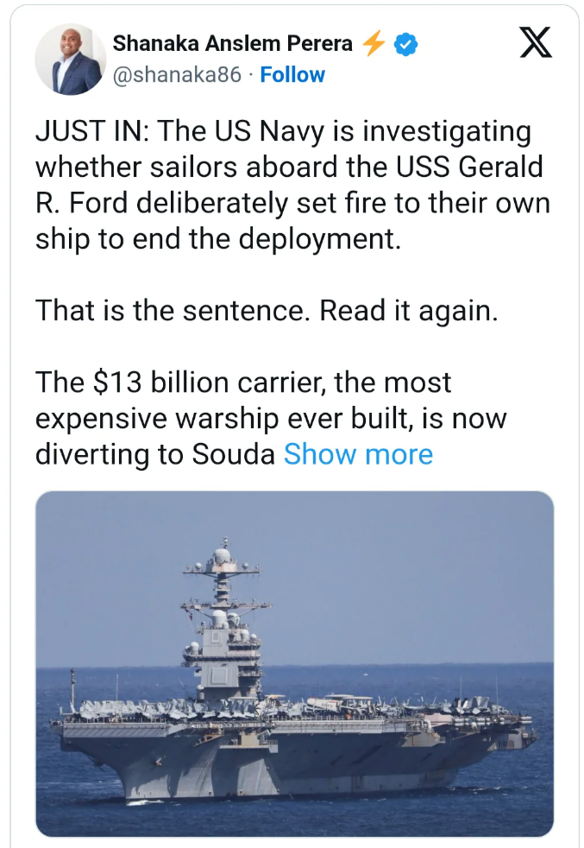Viewport: 584px width, 848px height.
Task: Expand the tweet with Show more
Action: [x=358, y=454]
